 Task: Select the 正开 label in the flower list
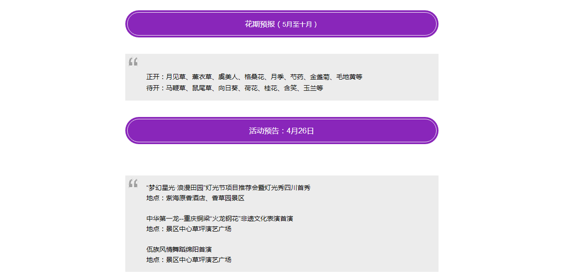152,77
